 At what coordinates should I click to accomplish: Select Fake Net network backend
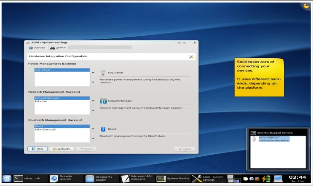[x=62, y=101]
